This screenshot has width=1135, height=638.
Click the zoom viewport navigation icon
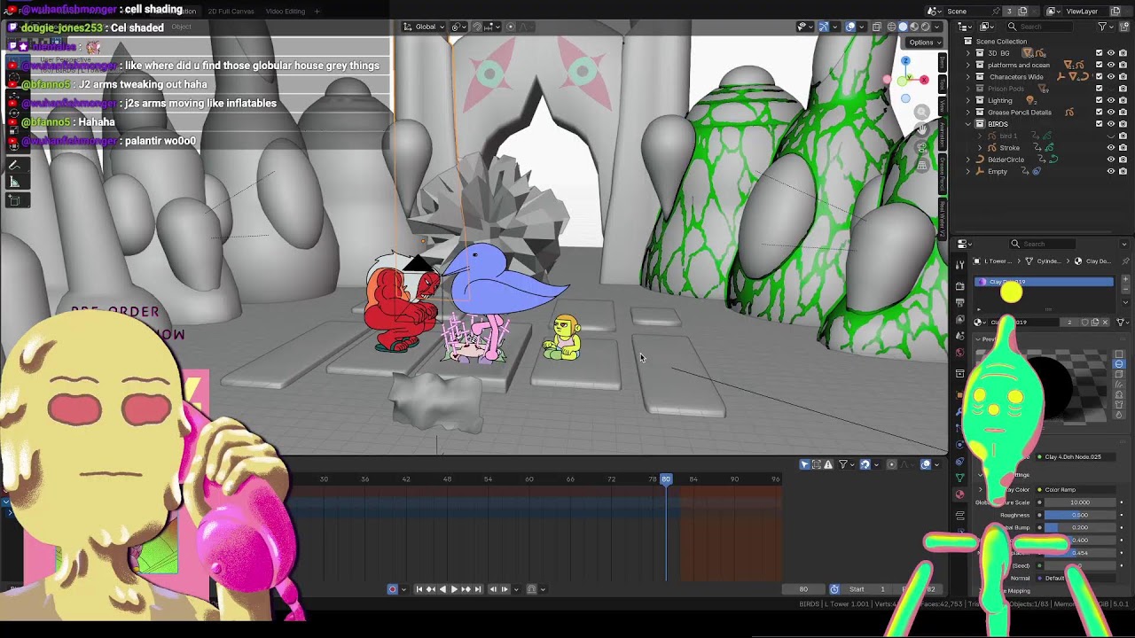pyautogui.click(x=921, y=112)
